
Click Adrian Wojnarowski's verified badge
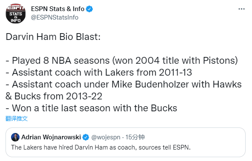86,137
